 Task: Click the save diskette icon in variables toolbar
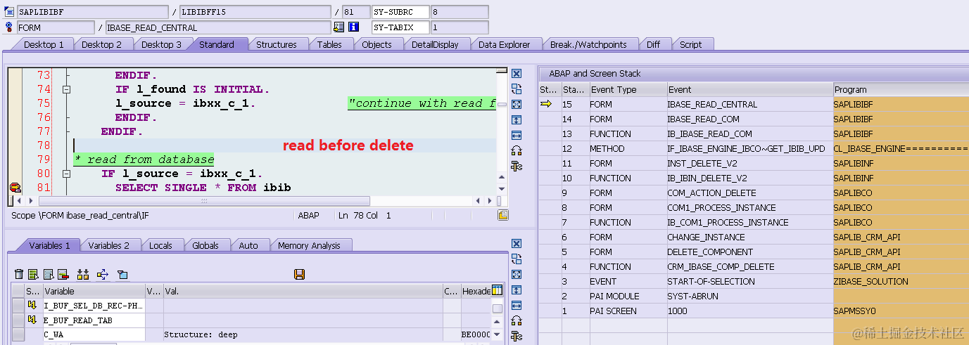tap(299, 274)
